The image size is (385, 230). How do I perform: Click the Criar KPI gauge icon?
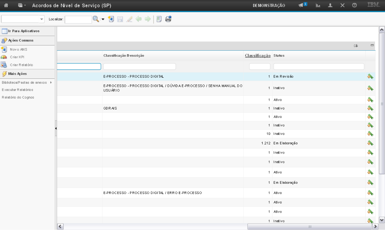(4, 57)
